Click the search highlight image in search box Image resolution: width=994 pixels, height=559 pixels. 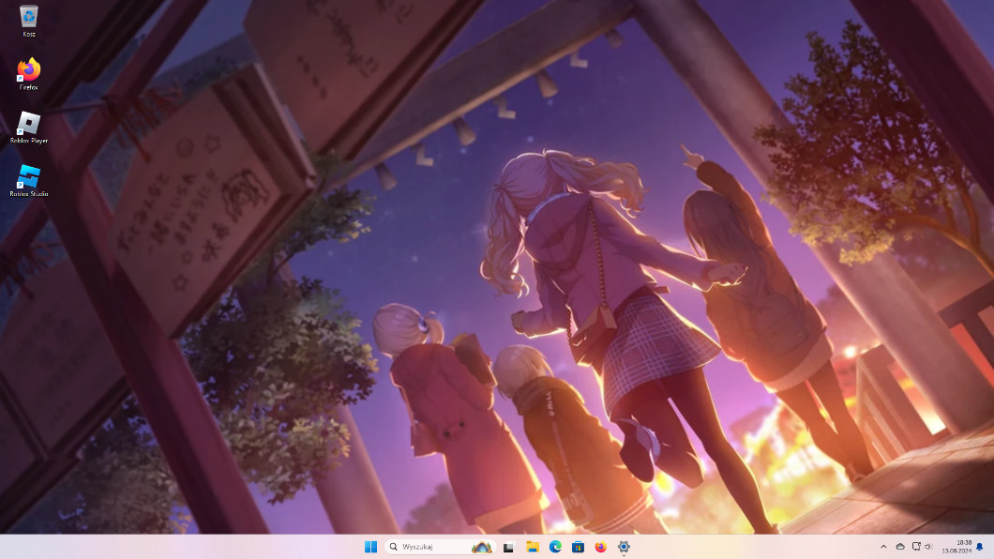pyautogui.click(x=481, y=547)
